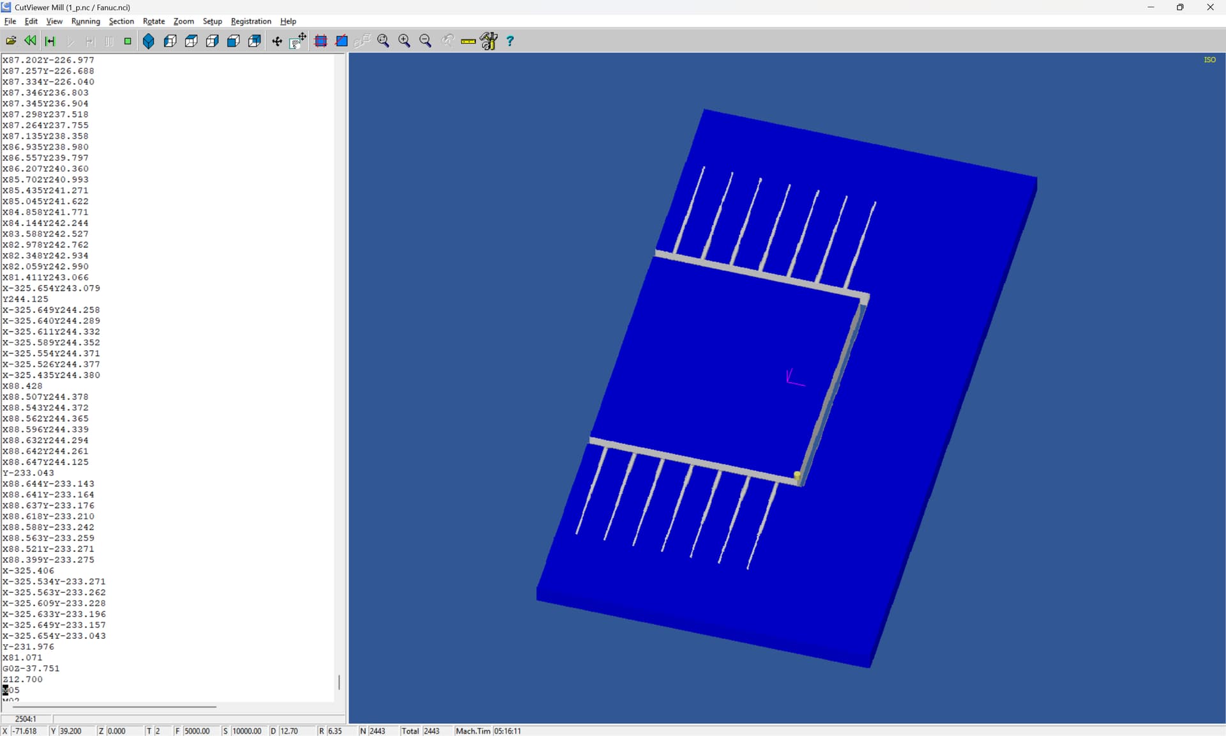Toggle the blue section plane icon

(342, 41)
